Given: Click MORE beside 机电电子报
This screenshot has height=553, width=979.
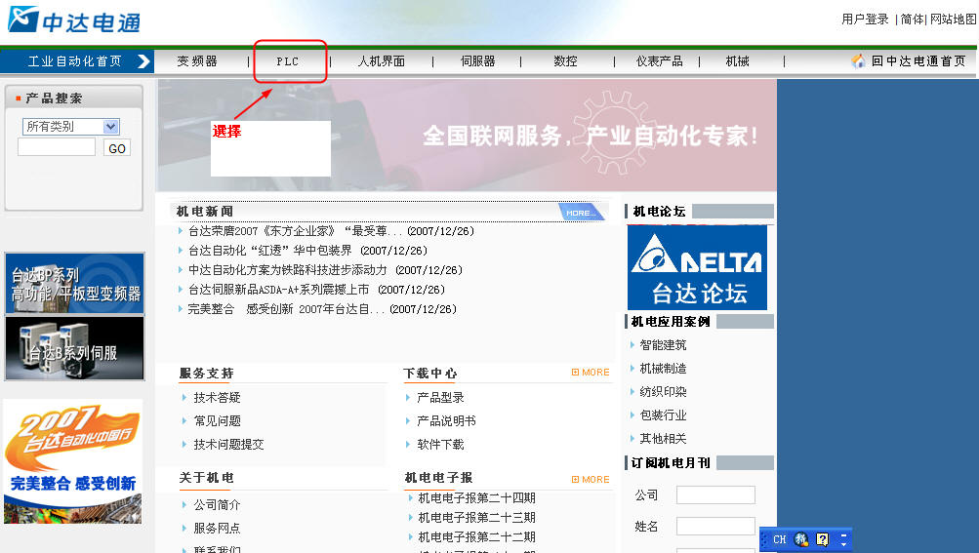Looking at the screenshot, I should coord(591,480).
